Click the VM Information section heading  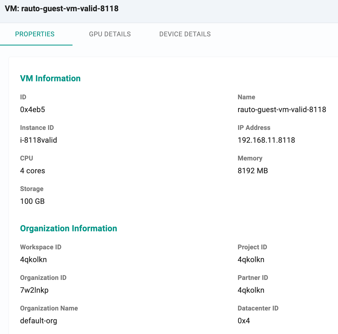pyautogui.click(x=50, y=78)
